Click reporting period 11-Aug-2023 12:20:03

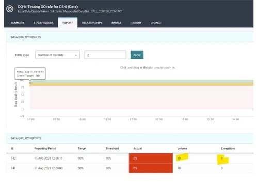click(49, 168)
